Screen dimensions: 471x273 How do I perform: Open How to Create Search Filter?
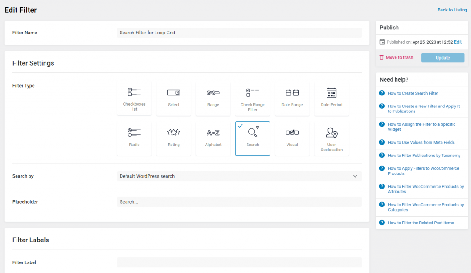[x=413, y=93]
